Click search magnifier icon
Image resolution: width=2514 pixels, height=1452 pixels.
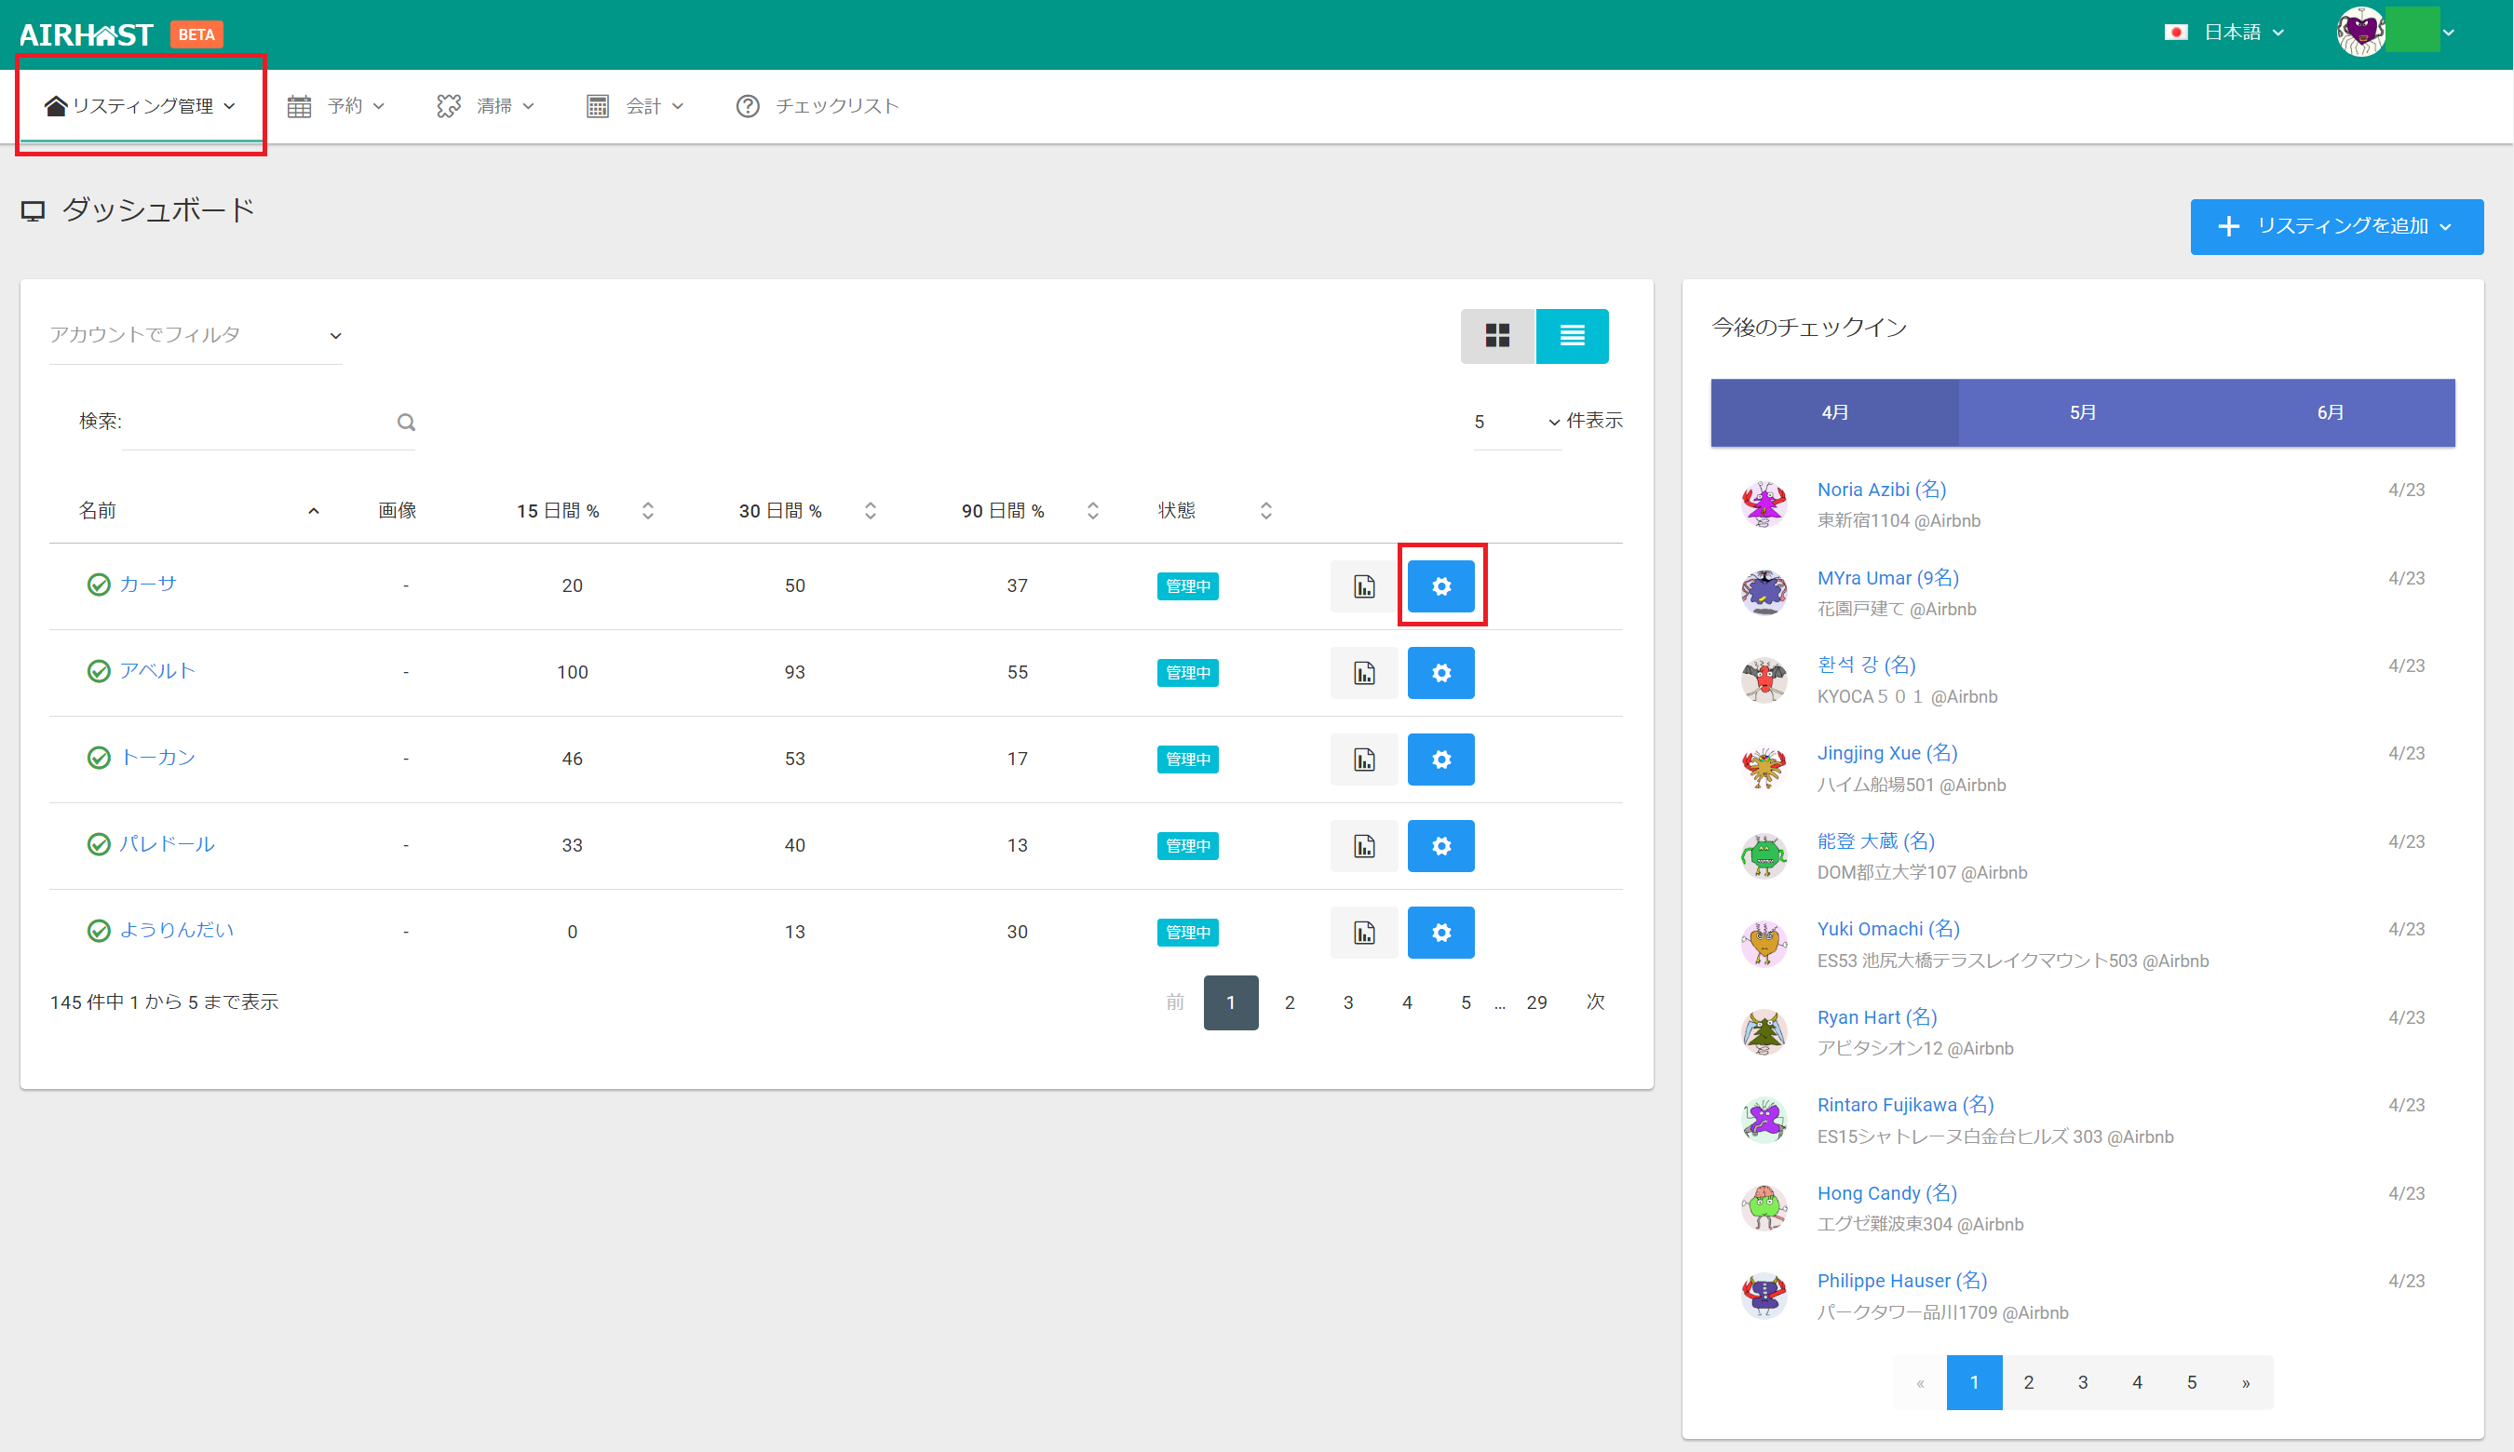(x=406, y=423)
